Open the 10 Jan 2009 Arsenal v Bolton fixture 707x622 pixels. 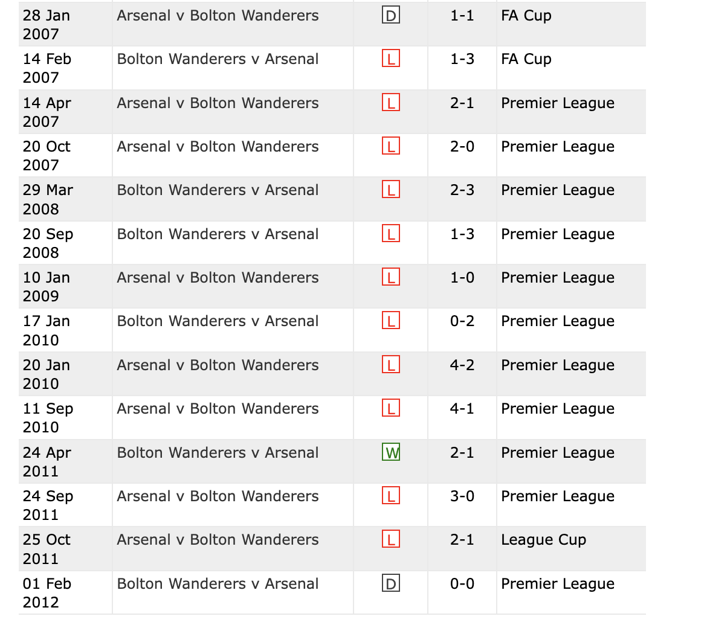218,278
